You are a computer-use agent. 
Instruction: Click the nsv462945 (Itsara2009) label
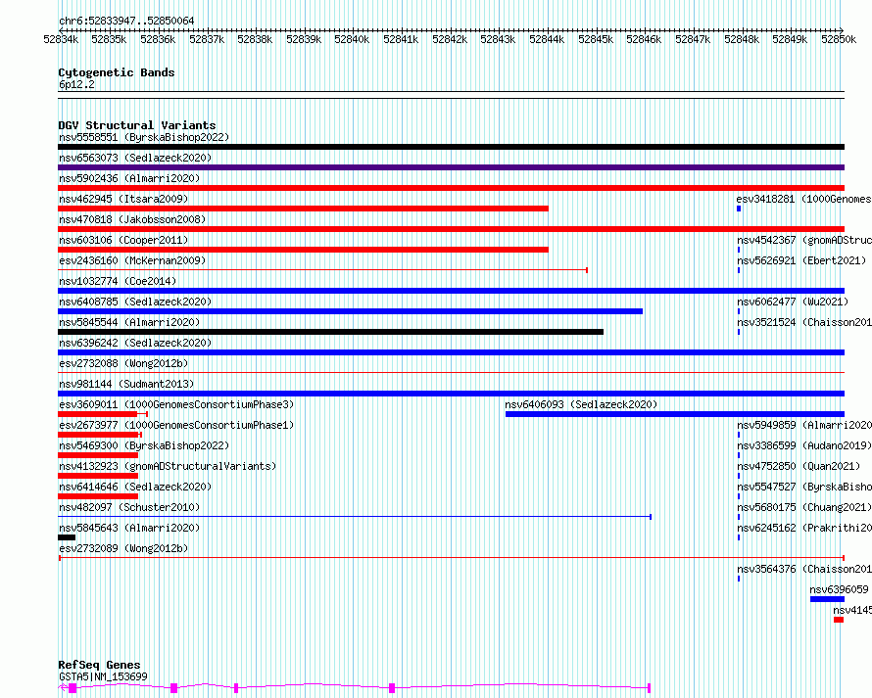pyautogui.click(x=123, y=199)
